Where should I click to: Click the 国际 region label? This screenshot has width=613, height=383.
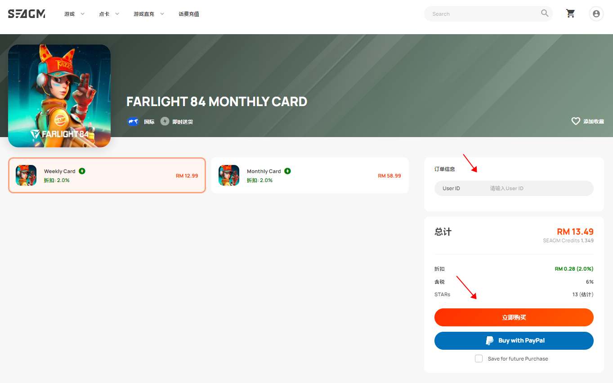click(149, 122)
